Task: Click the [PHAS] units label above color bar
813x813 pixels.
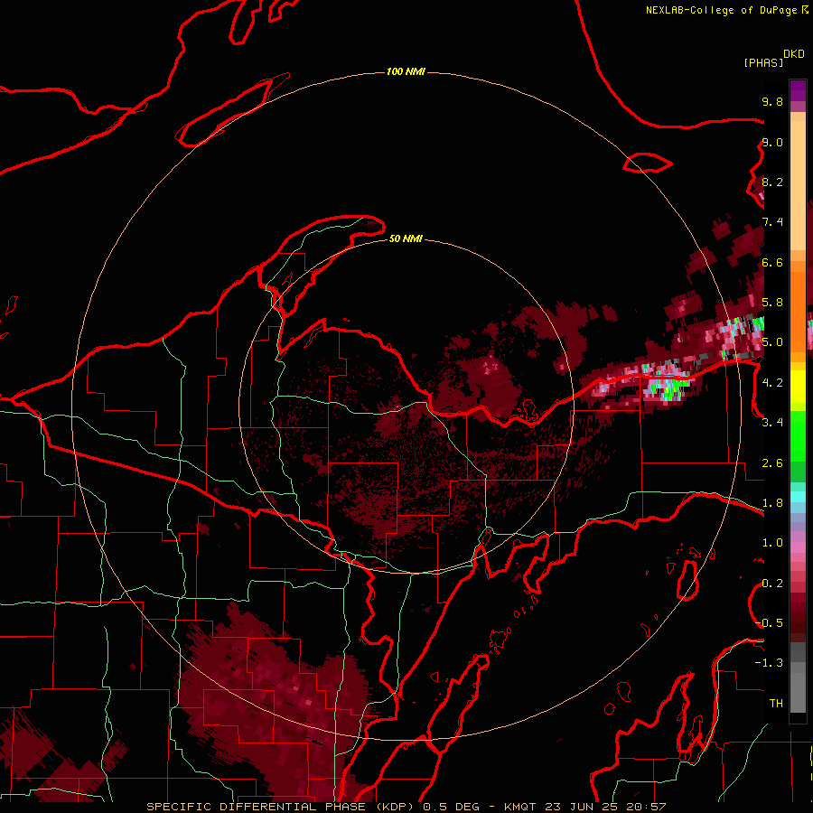Action: pos(763,62)
